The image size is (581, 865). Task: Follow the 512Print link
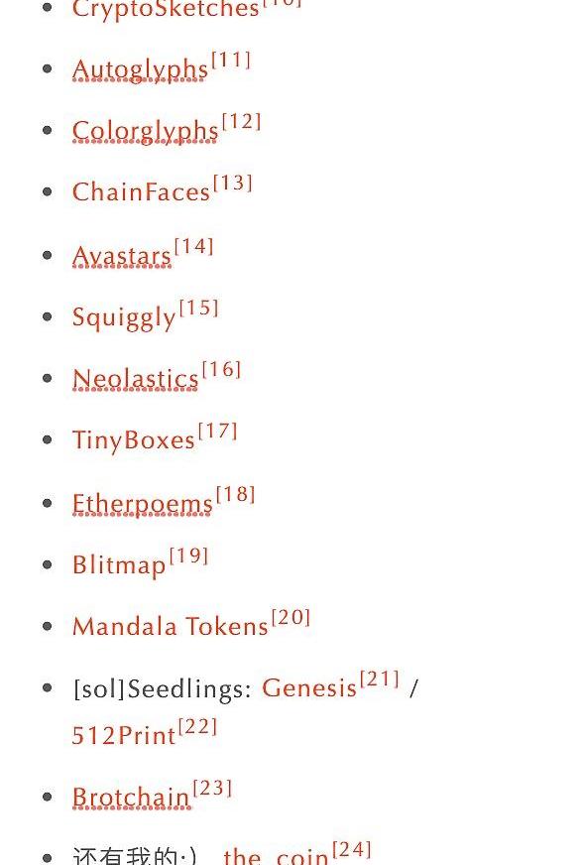pos(124,736)
